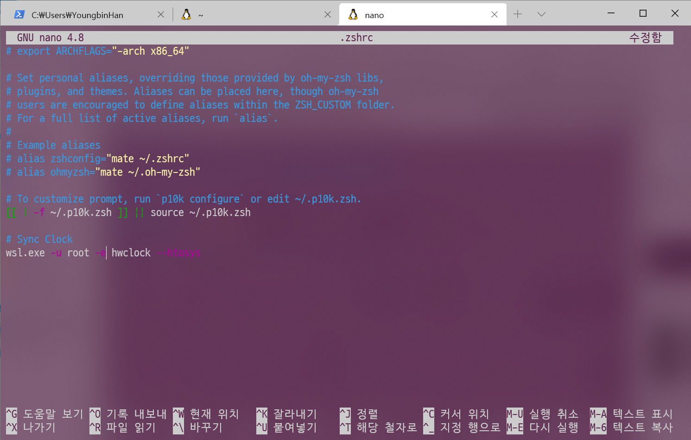This screenshot has width=691, height=440.
Task: Click the ^K cut text shortcut
Action: tap(262, 414)
